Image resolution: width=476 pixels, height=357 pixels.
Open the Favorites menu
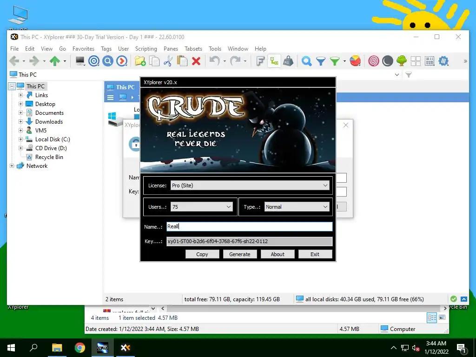click(84, 48)
